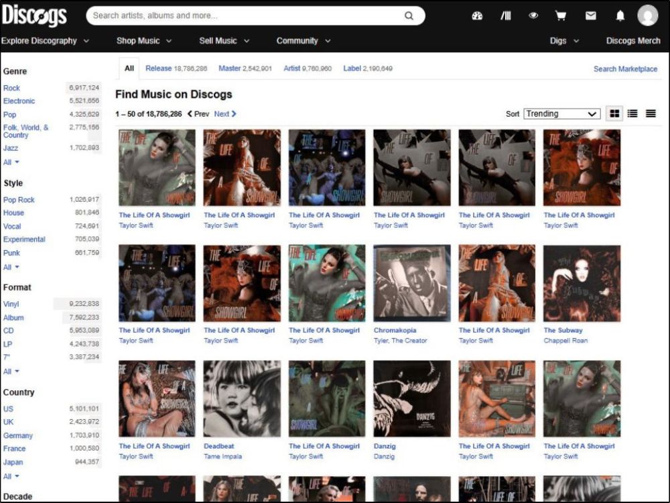This screenshot has width=670, height=503.
Task: Open the messages envelope icon
Action: click(590, 16)
